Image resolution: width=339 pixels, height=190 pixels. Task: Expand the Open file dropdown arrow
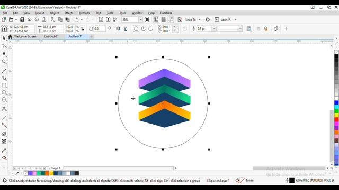[x=16, y=20]
